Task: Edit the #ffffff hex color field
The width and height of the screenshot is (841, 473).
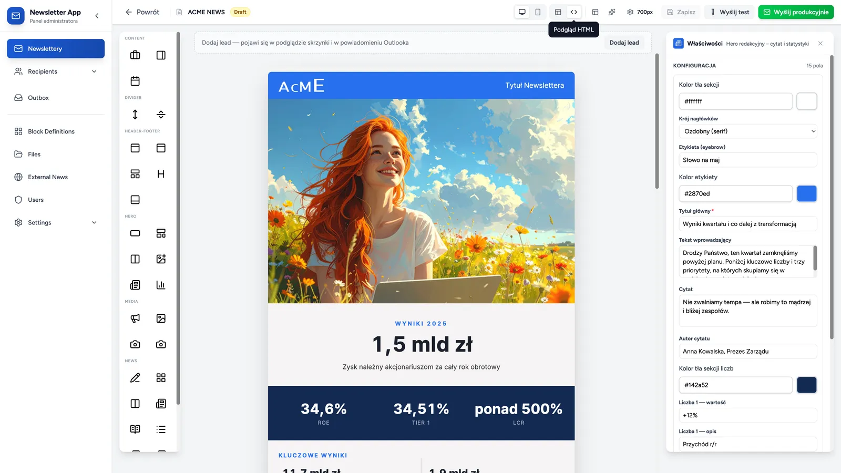Action: click(735, 101)
